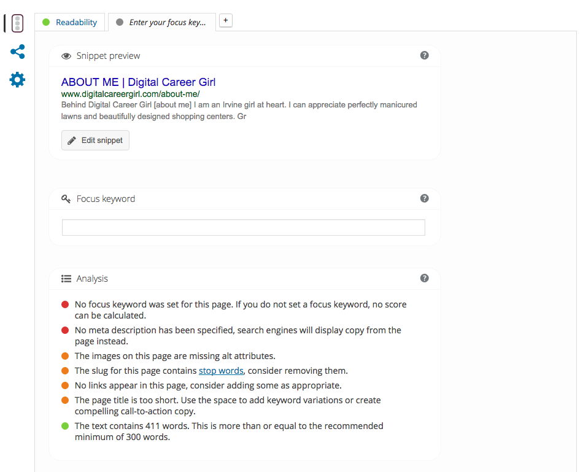
Task: Click into the Focus keyword input field
Action: pos(244,227)
